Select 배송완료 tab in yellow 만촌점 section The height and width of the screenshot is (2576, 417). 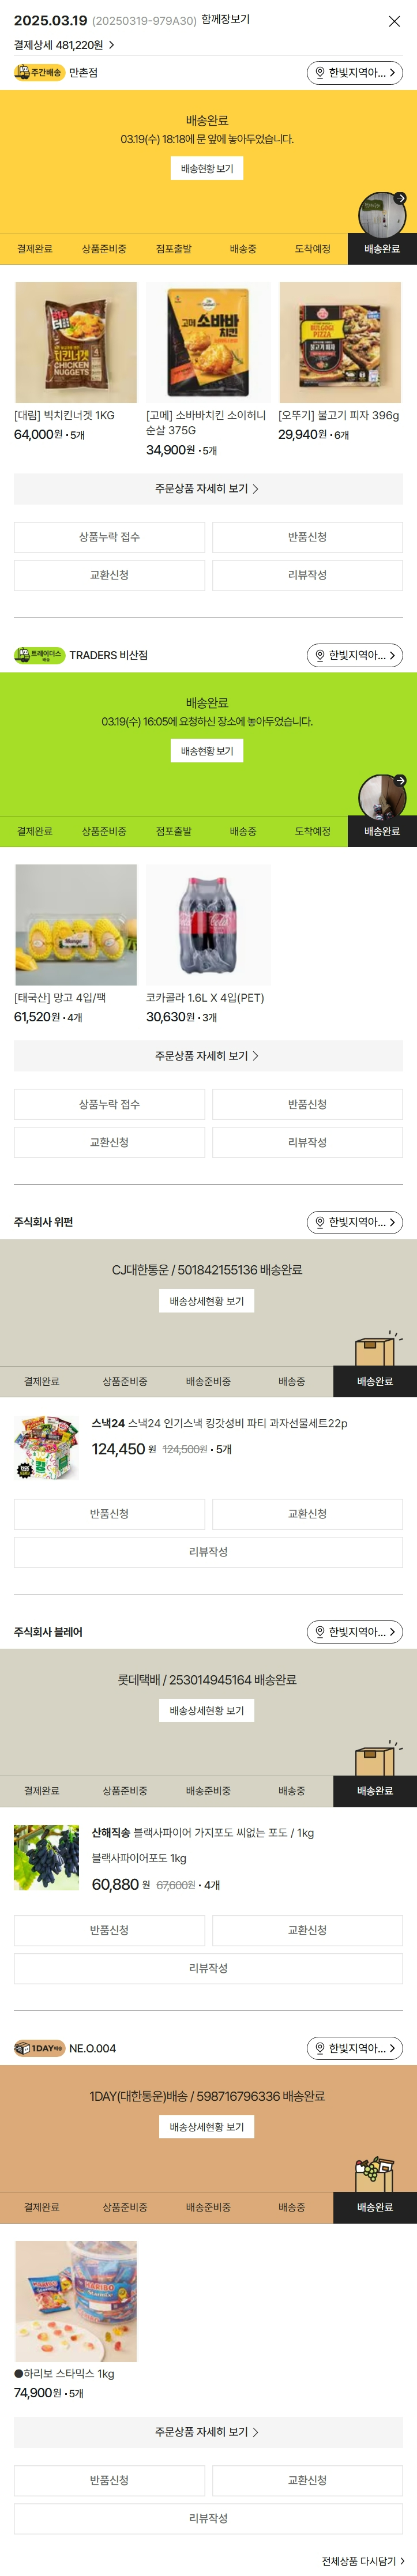coord(381,249)
